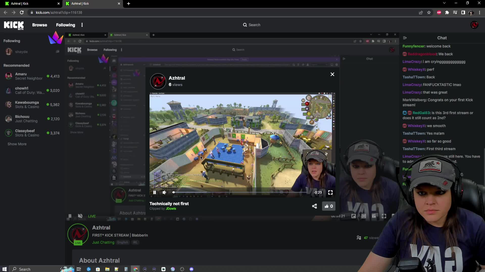Open JDowls clipper profile link
The width and height of the screenshot is (485, 272).
(171, 209)
